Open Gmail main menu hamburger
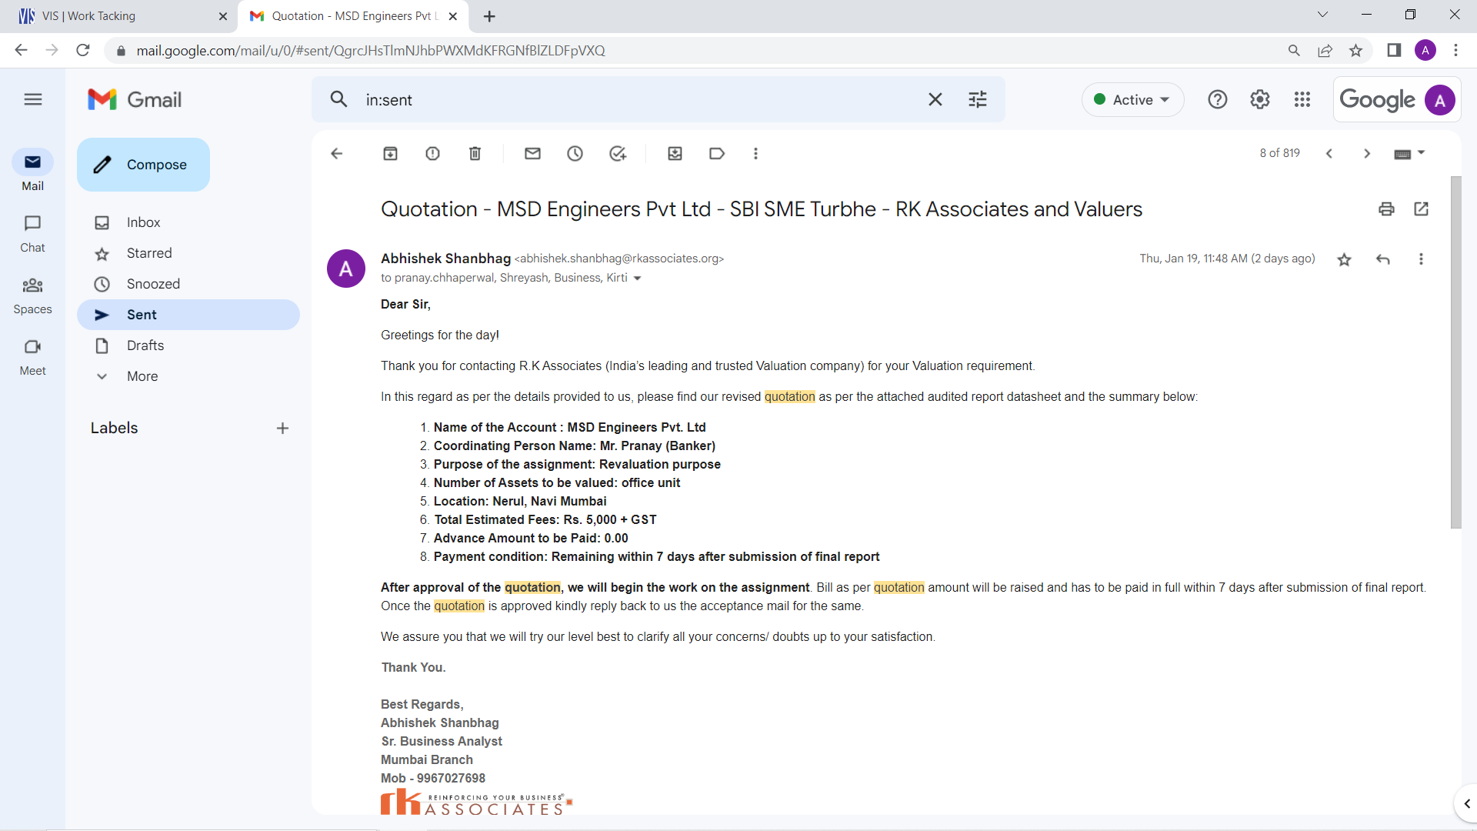Screen dimensions: 1477x831 pos(33,99)
